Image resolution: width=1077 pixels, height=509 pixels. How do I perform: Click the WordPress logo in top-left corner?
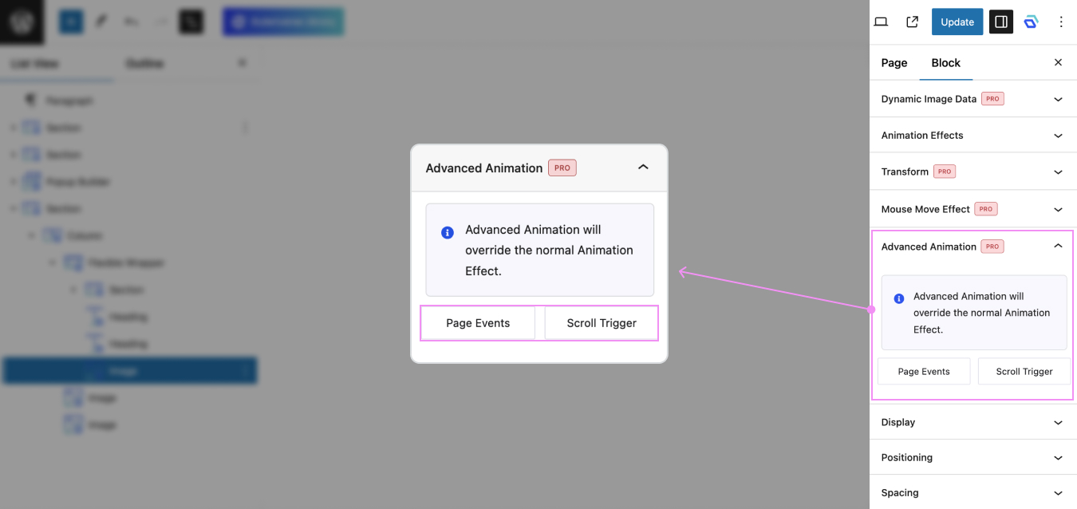(x=22, y=22)
